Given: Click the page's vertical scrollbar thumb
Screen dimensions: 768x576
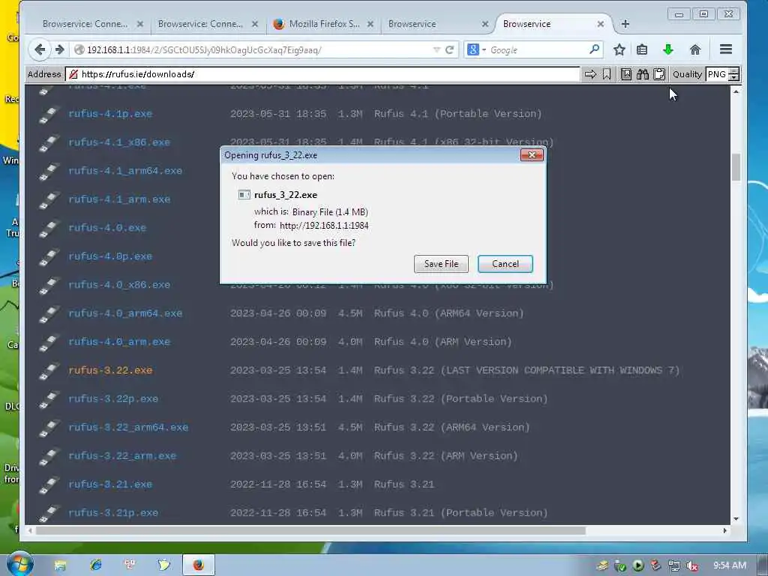Looking at the screenshot, I should (736, 167).
